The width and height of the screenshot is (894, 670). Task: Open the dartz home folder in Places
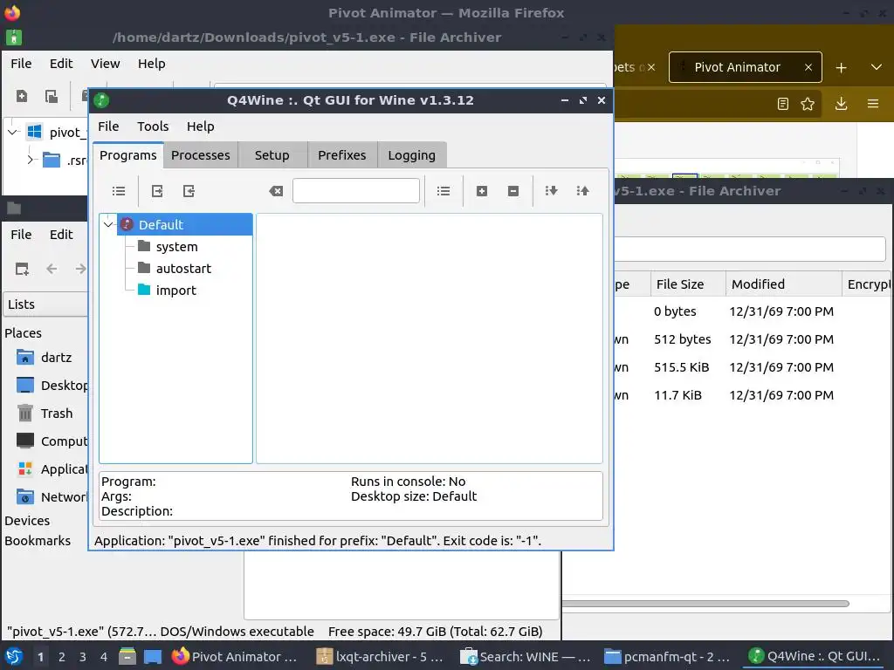tap(45, 357)
